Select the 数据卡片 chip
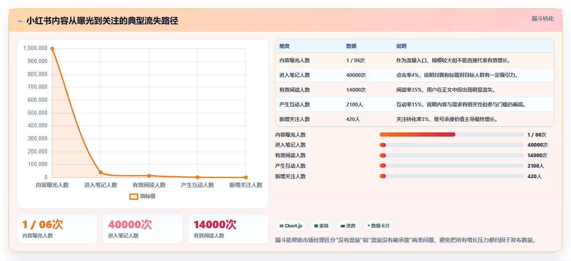 point(379,226)
